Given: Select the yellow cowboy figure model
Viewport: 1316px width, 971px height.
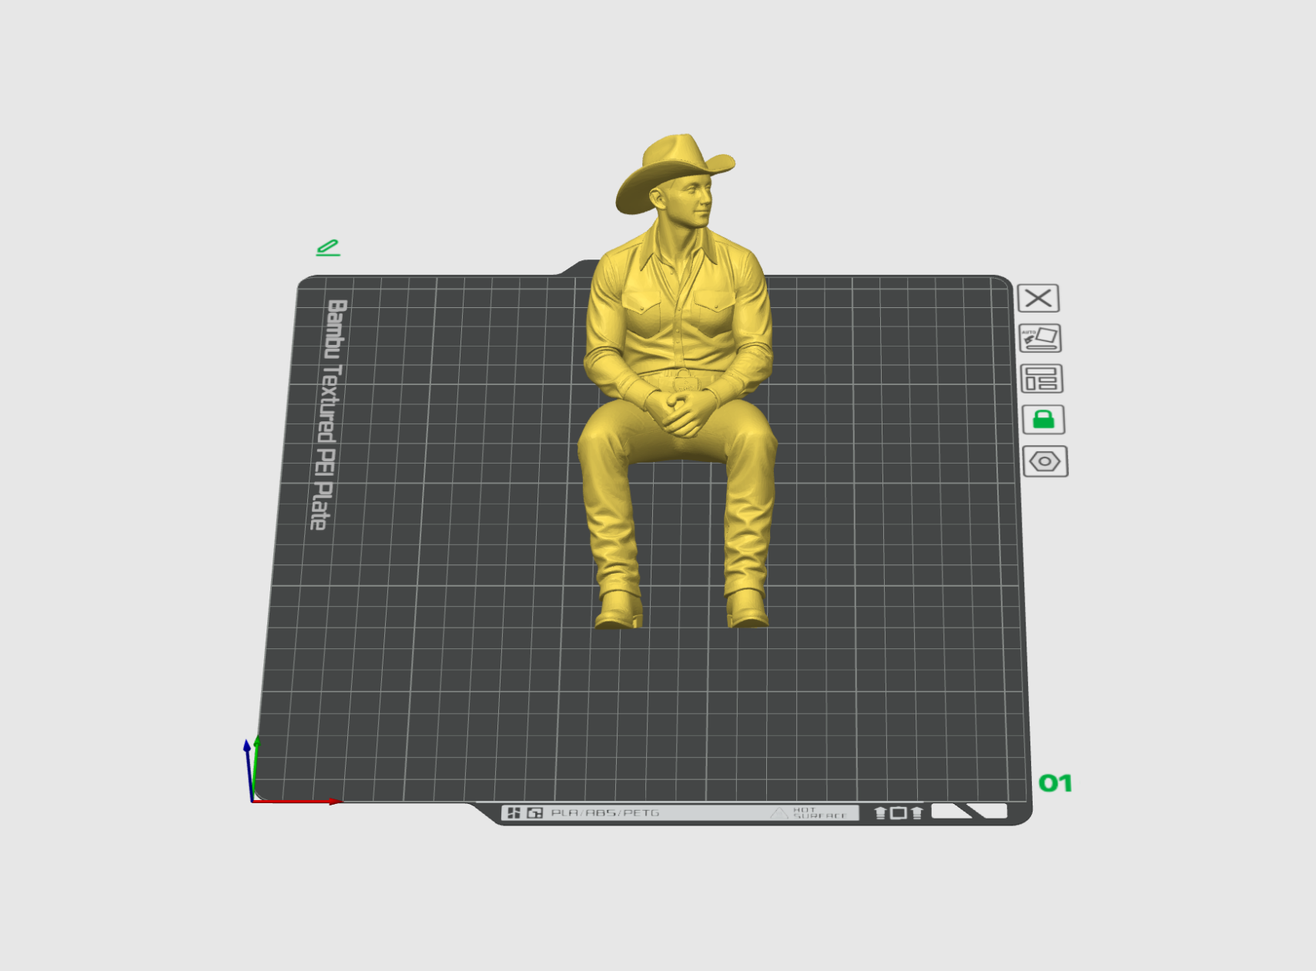Looking at the screenshot, I should [677, 381].
